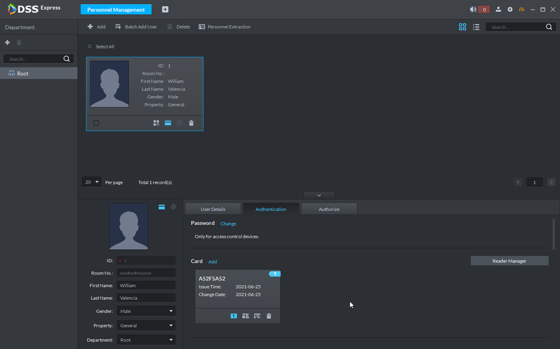Switch to the User Details tab
The image size is (560, 349).
coord(213,209)
